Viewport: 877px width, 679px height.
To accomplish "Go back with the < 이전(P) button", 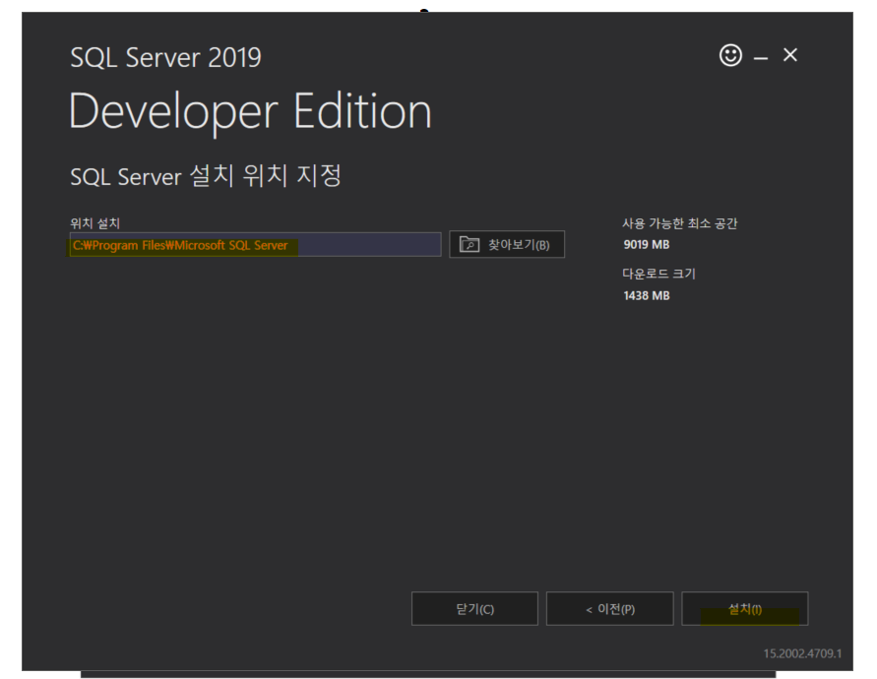I will [609, 608].
